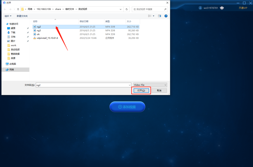Click 开通VIP link
The image size is (253, 167).
(243, 8)
